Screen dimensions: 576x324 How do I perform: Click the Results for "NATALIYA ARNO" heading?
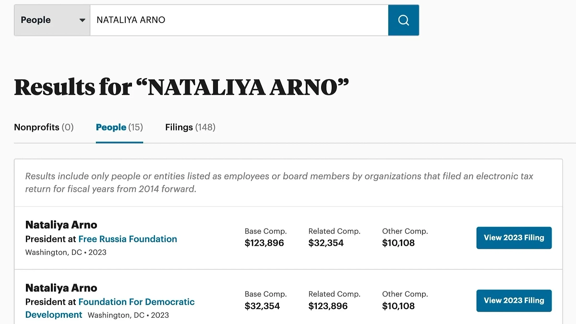181,87
